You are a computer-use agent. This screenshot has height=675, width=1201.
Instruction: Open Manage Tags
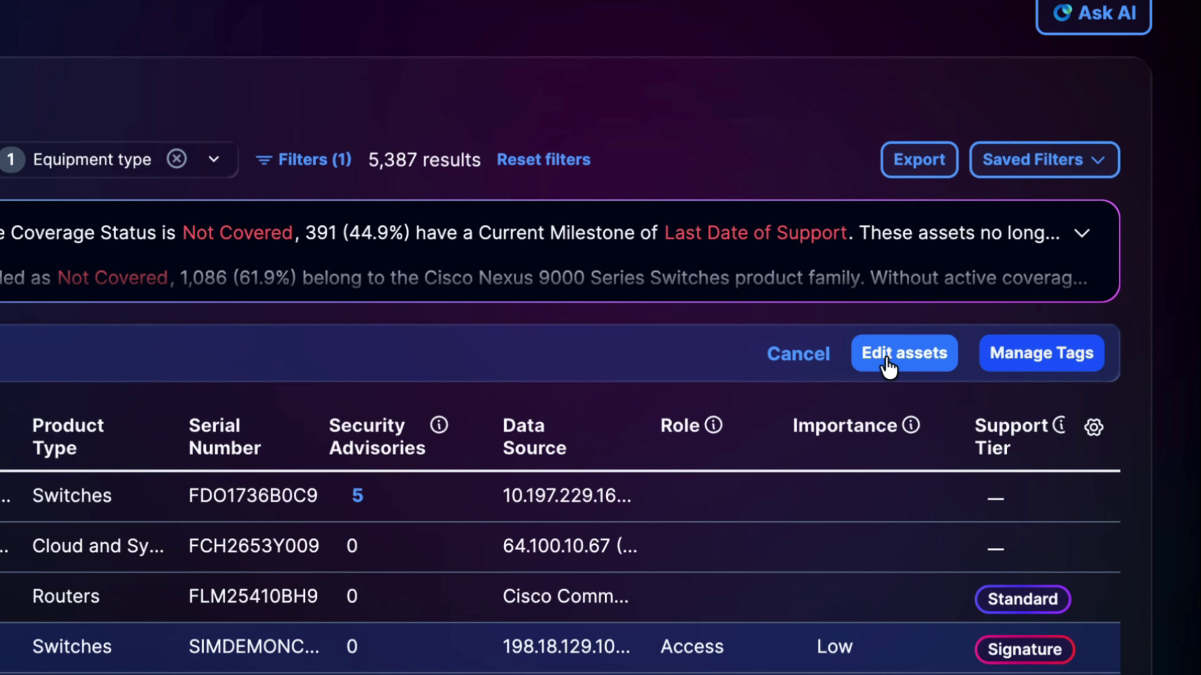1041,353
